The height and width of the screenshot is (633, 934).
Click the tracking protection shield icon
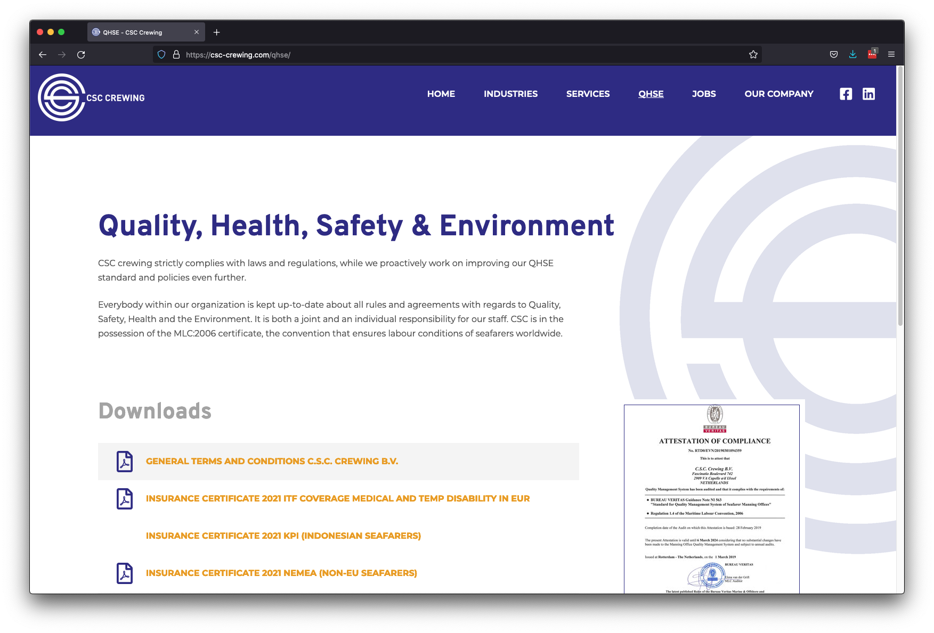(x=161, y=54)
